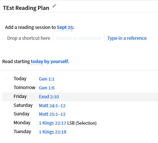The width and height of the screenshot is (158, 143).
Task: Select the Tuesday row label
Action: click(22, 132)
